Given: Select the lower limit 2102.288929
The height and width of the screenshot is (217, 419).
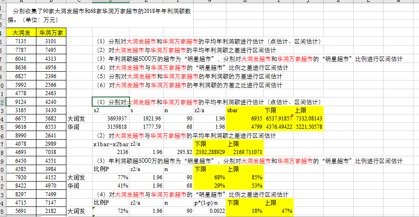Looking at the screenshot, I should [210, 152].
